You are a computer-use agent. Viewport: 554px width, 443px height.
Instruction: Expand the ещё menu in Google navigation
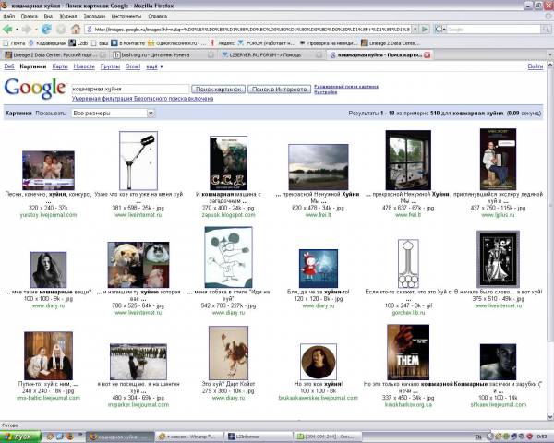coord(154,66)
